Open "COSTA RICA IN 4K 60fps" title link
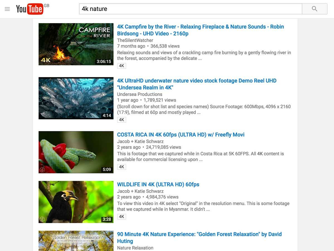334x251 pixels. pyautogui.click(x=181, y=135)
